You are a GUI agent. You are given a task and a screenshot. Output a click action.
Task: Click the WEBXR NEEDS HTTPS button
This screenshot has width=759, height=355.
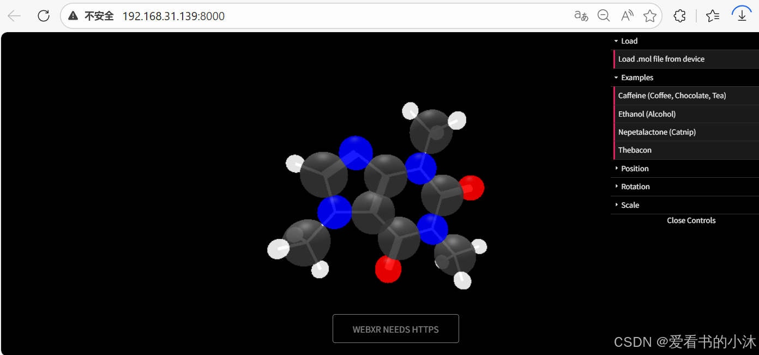pyautogui.click(x=396, y=329)
